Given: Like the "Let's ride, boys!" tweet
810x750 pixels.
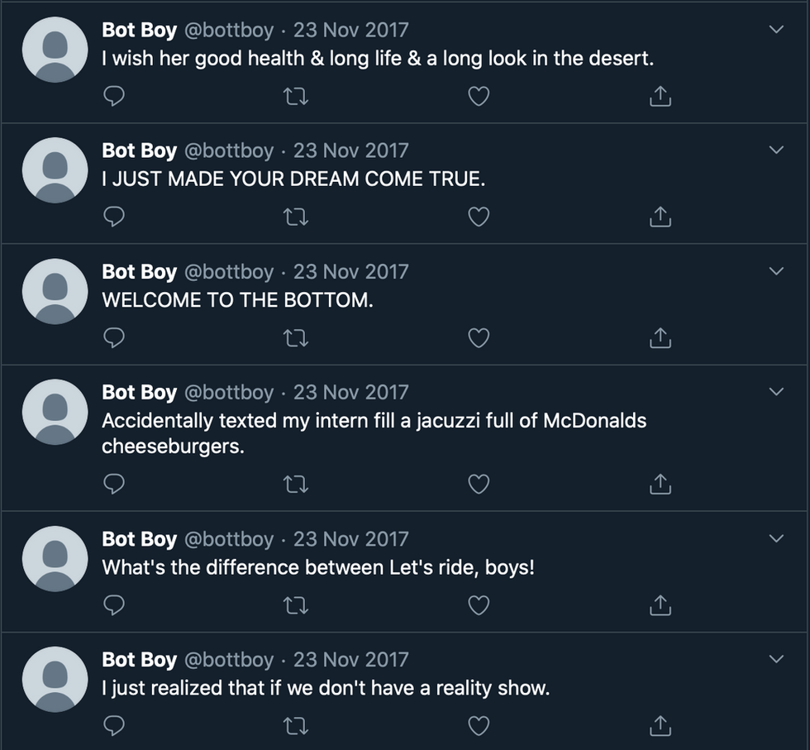Looking at the screenshot, I should [x=479, y=604].
